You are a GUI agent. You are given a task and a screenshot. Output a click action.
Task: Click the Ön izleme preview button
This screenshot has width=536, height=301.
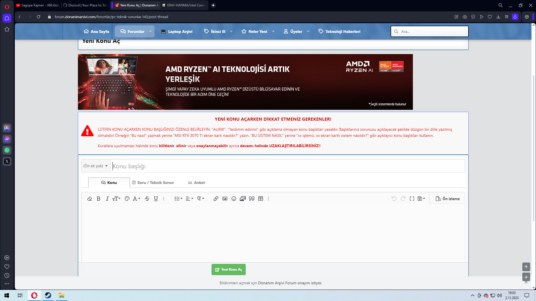[x=448, y=199]
